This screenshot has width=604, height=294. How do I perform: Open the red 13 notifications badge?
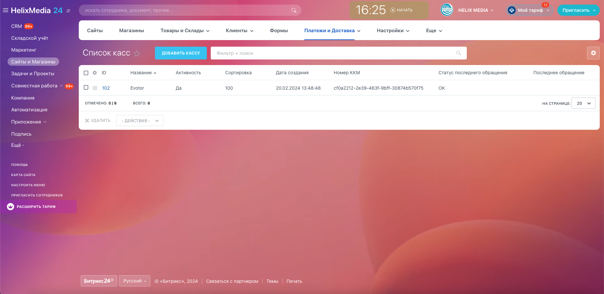pyautogui.click(x=545, y=5)
